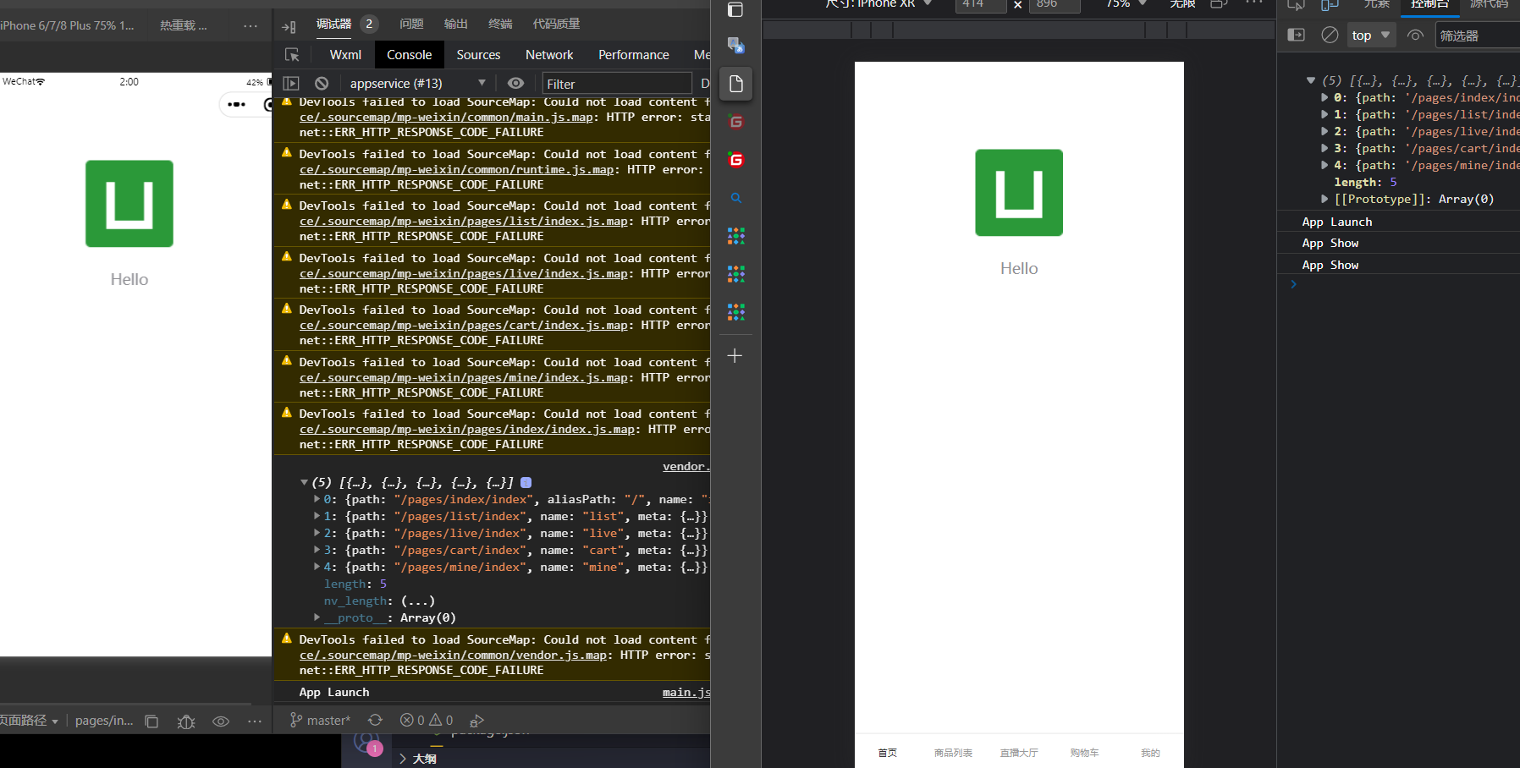Focus the 筛选器 filter field
This screenshot has height=768, width=1520.
(1478, 36)
